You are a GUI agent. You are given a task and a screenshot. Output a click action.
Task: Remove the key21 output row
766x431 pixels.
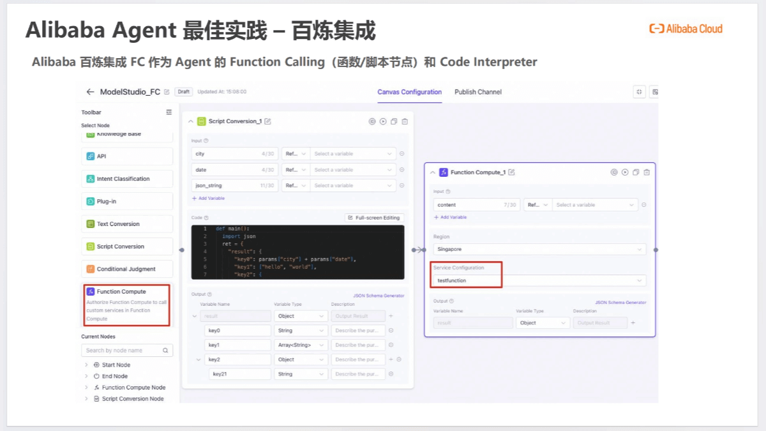click(391, 374)
